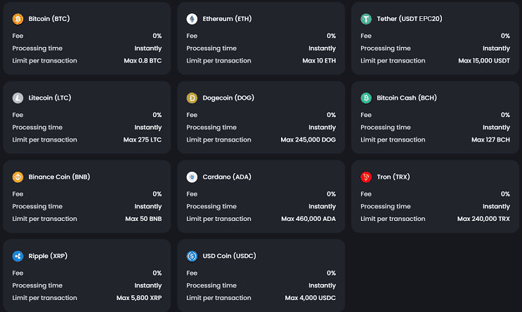
Task: Click the Max 0.8 BTC limit value
Action: coord(143,61)
